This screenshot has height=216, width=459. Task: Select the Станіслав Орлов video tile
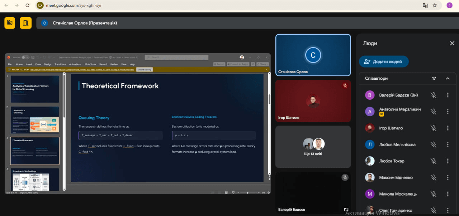[313, 55]
